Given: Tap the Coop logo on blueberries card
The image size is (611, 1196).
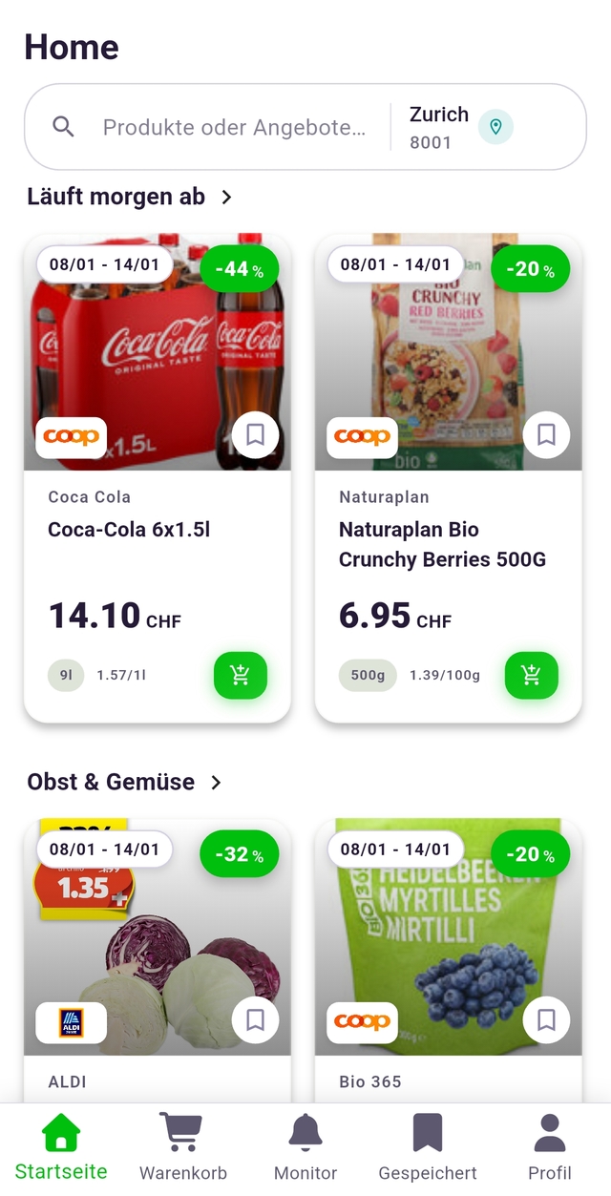Looking at the screenshot, I should point(363,1022).
